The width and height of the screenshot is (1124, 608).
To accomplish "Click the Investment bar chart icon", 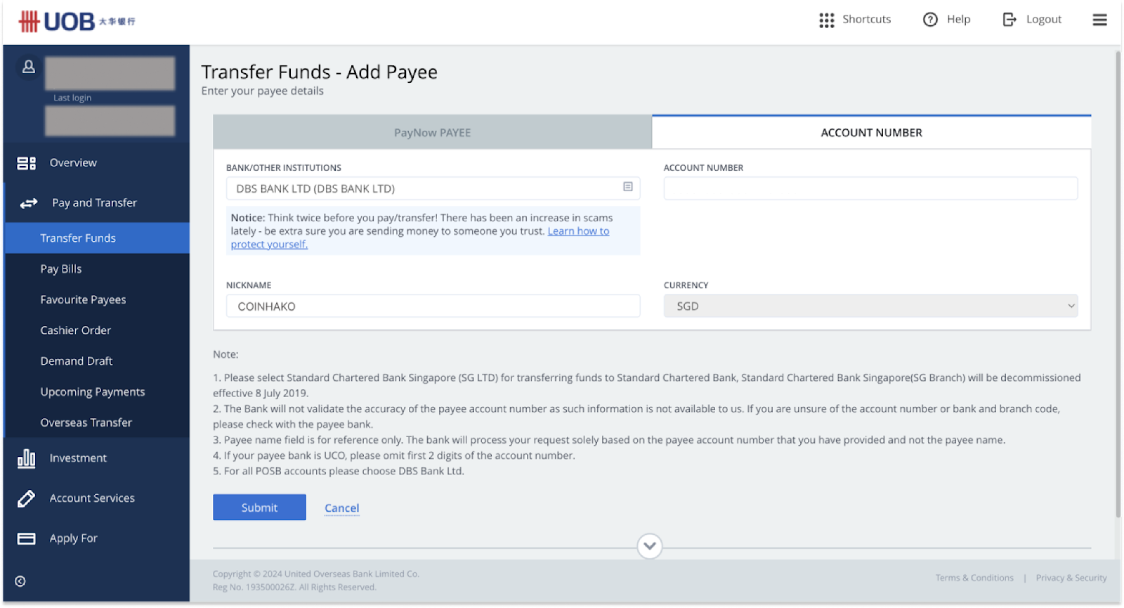I will coord(26,458).
